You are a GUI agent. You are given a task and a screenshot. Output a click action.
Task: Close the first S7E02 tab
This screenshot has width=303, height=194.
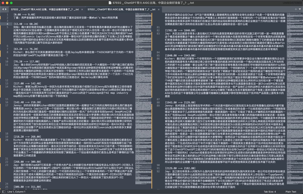click(x=82, y=9)
